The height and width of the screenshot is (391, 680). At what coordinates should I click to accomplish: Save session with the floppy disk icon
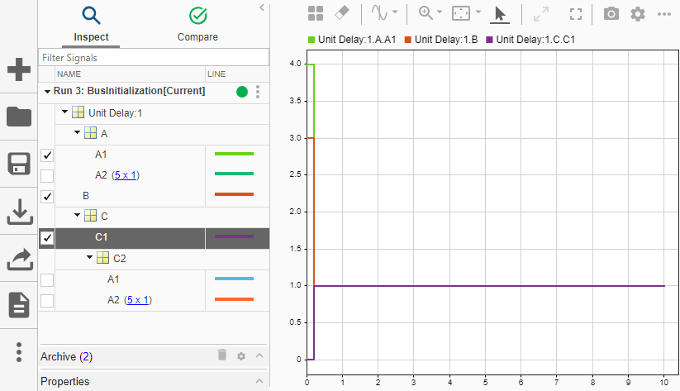(x=19, y=164)
